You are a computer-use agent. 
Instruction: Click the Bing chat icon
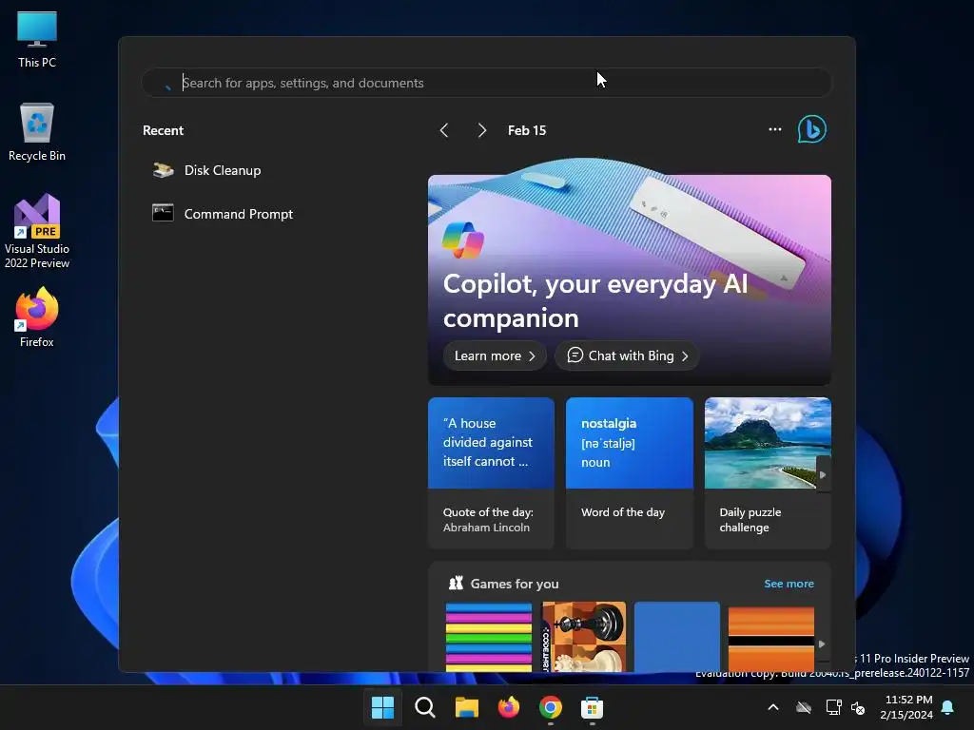click(x=811, y=129)
